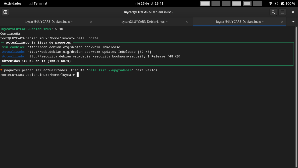This screenshot has width=298, height=168.
Task: Select the last workspace thumbnail
Action: click(x=258, y=3)
